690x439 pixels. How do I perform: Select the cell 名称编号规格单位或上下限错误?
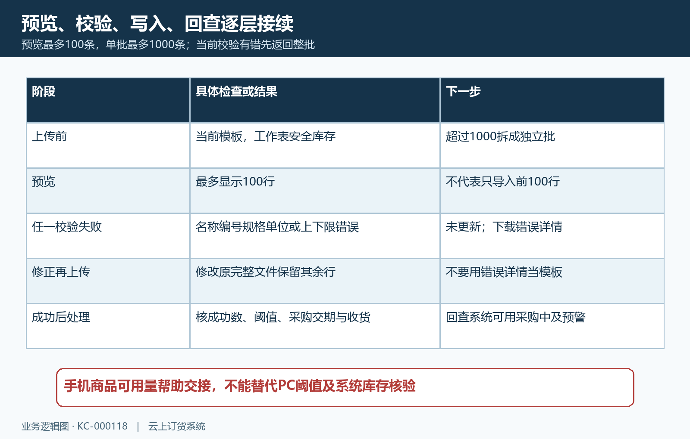[x=315, y=236]
